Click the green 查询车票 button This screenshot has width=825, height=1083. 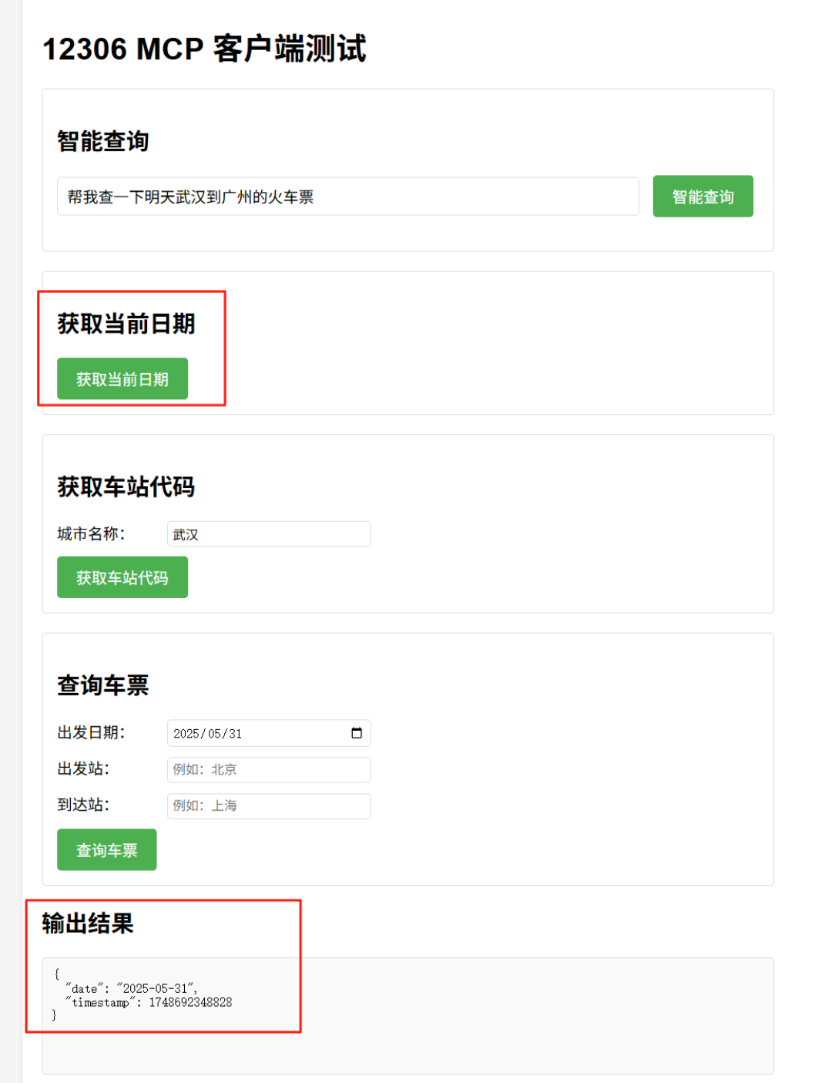click(107, 849)
